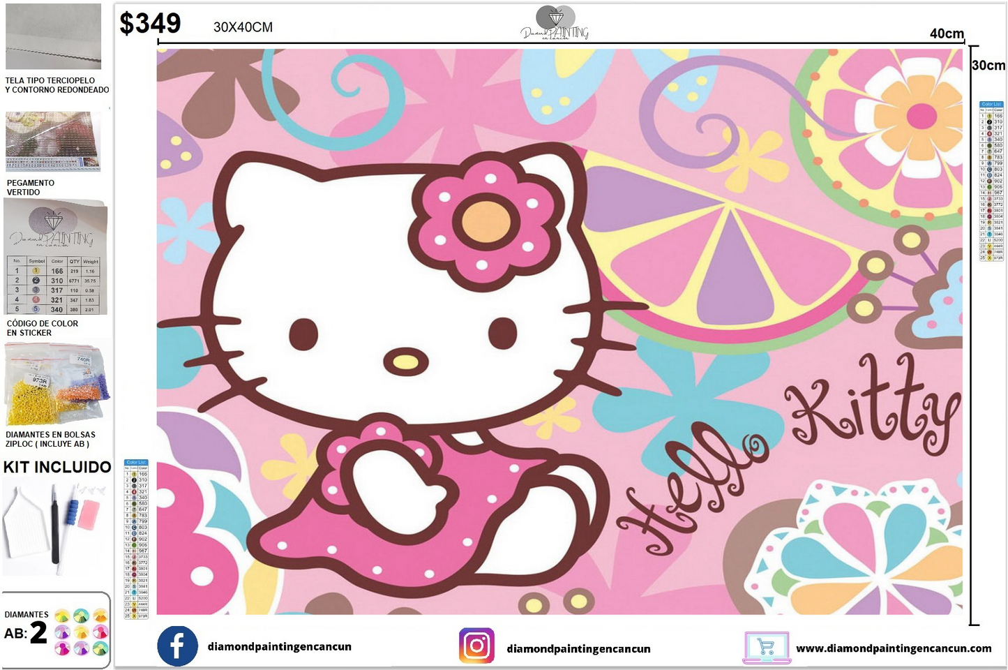Viewport: 1008px width, 670px height.
Task: Click the 40cm dimension label
Action: pyautogui.click(x=947, y=32)
